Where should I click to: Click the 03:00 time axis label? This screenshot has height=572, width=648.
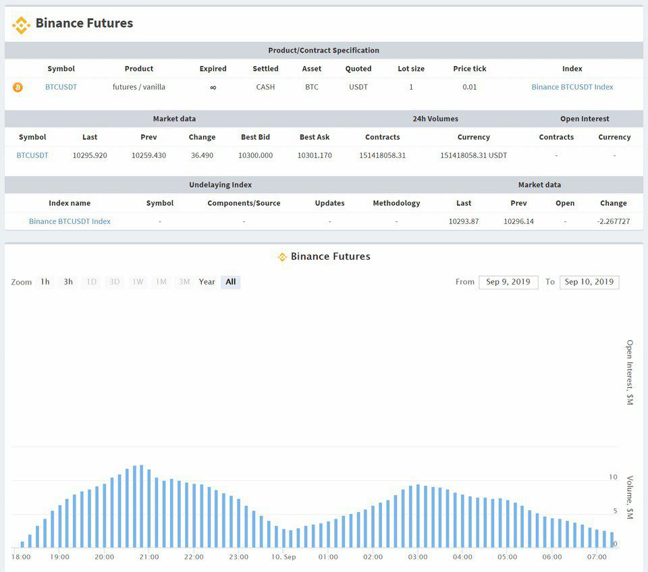coord(418,556)
